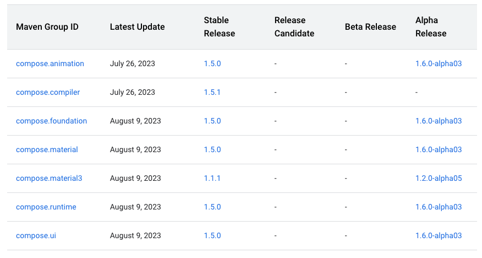Click compose.compiler stable release 1.5.1
This screenshot has height=258, width=482.
coord(212,92)
